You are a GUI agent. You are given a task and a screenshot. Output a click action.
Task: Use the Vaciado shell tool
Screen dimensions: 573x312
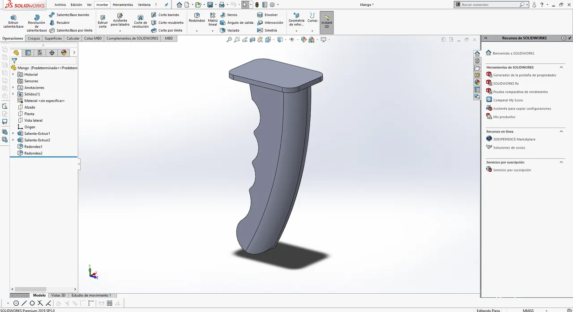tap(230, 30)
